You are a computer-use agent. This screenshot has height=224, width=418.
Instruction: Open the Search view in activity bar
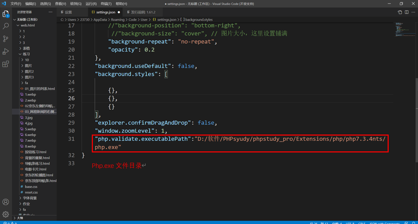point(6,26)
